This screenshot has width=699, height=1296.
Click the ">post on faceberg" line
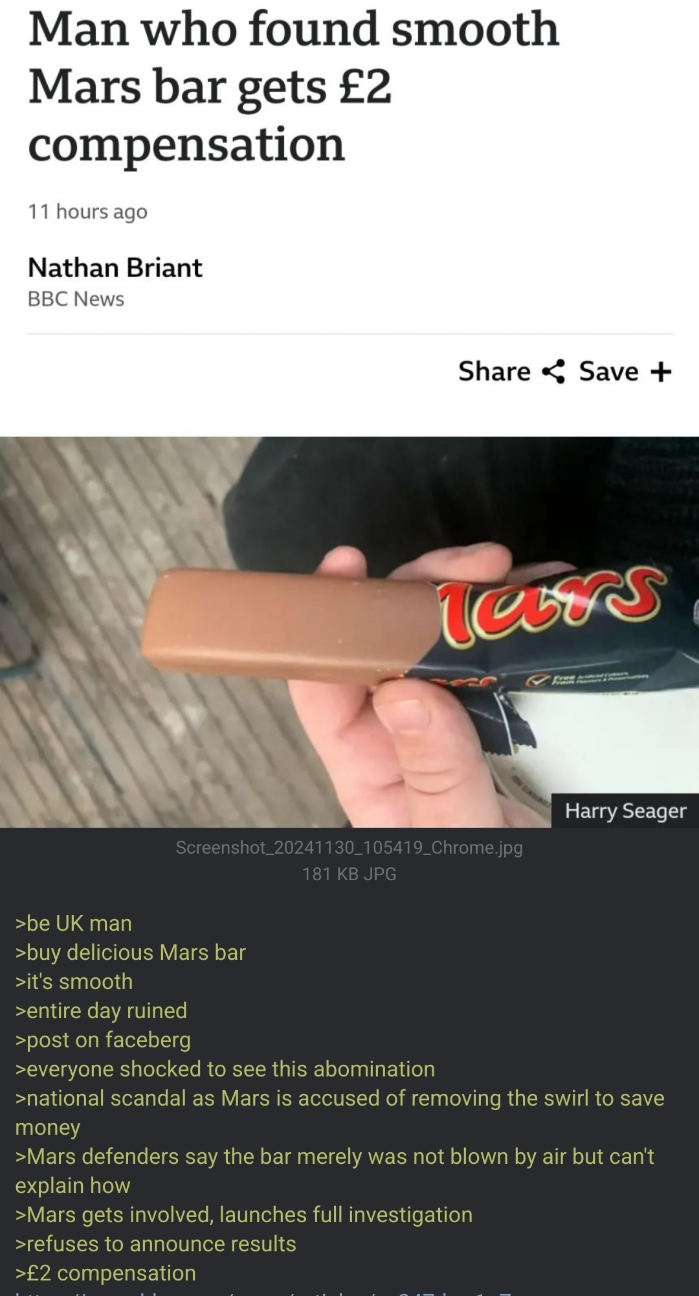click(103, 1040)
